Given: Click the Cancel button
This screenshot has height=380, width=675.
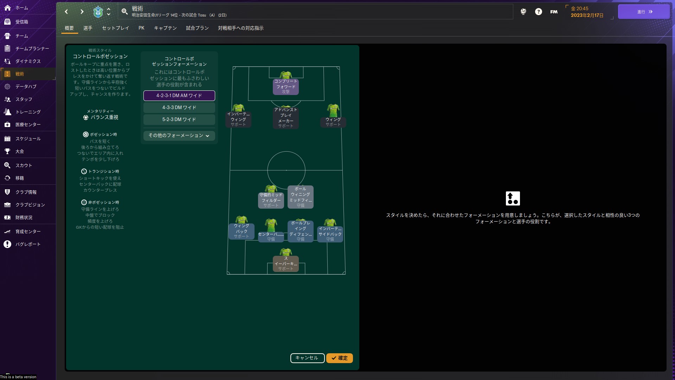Looking at the screenshot, I should (307, 358).
